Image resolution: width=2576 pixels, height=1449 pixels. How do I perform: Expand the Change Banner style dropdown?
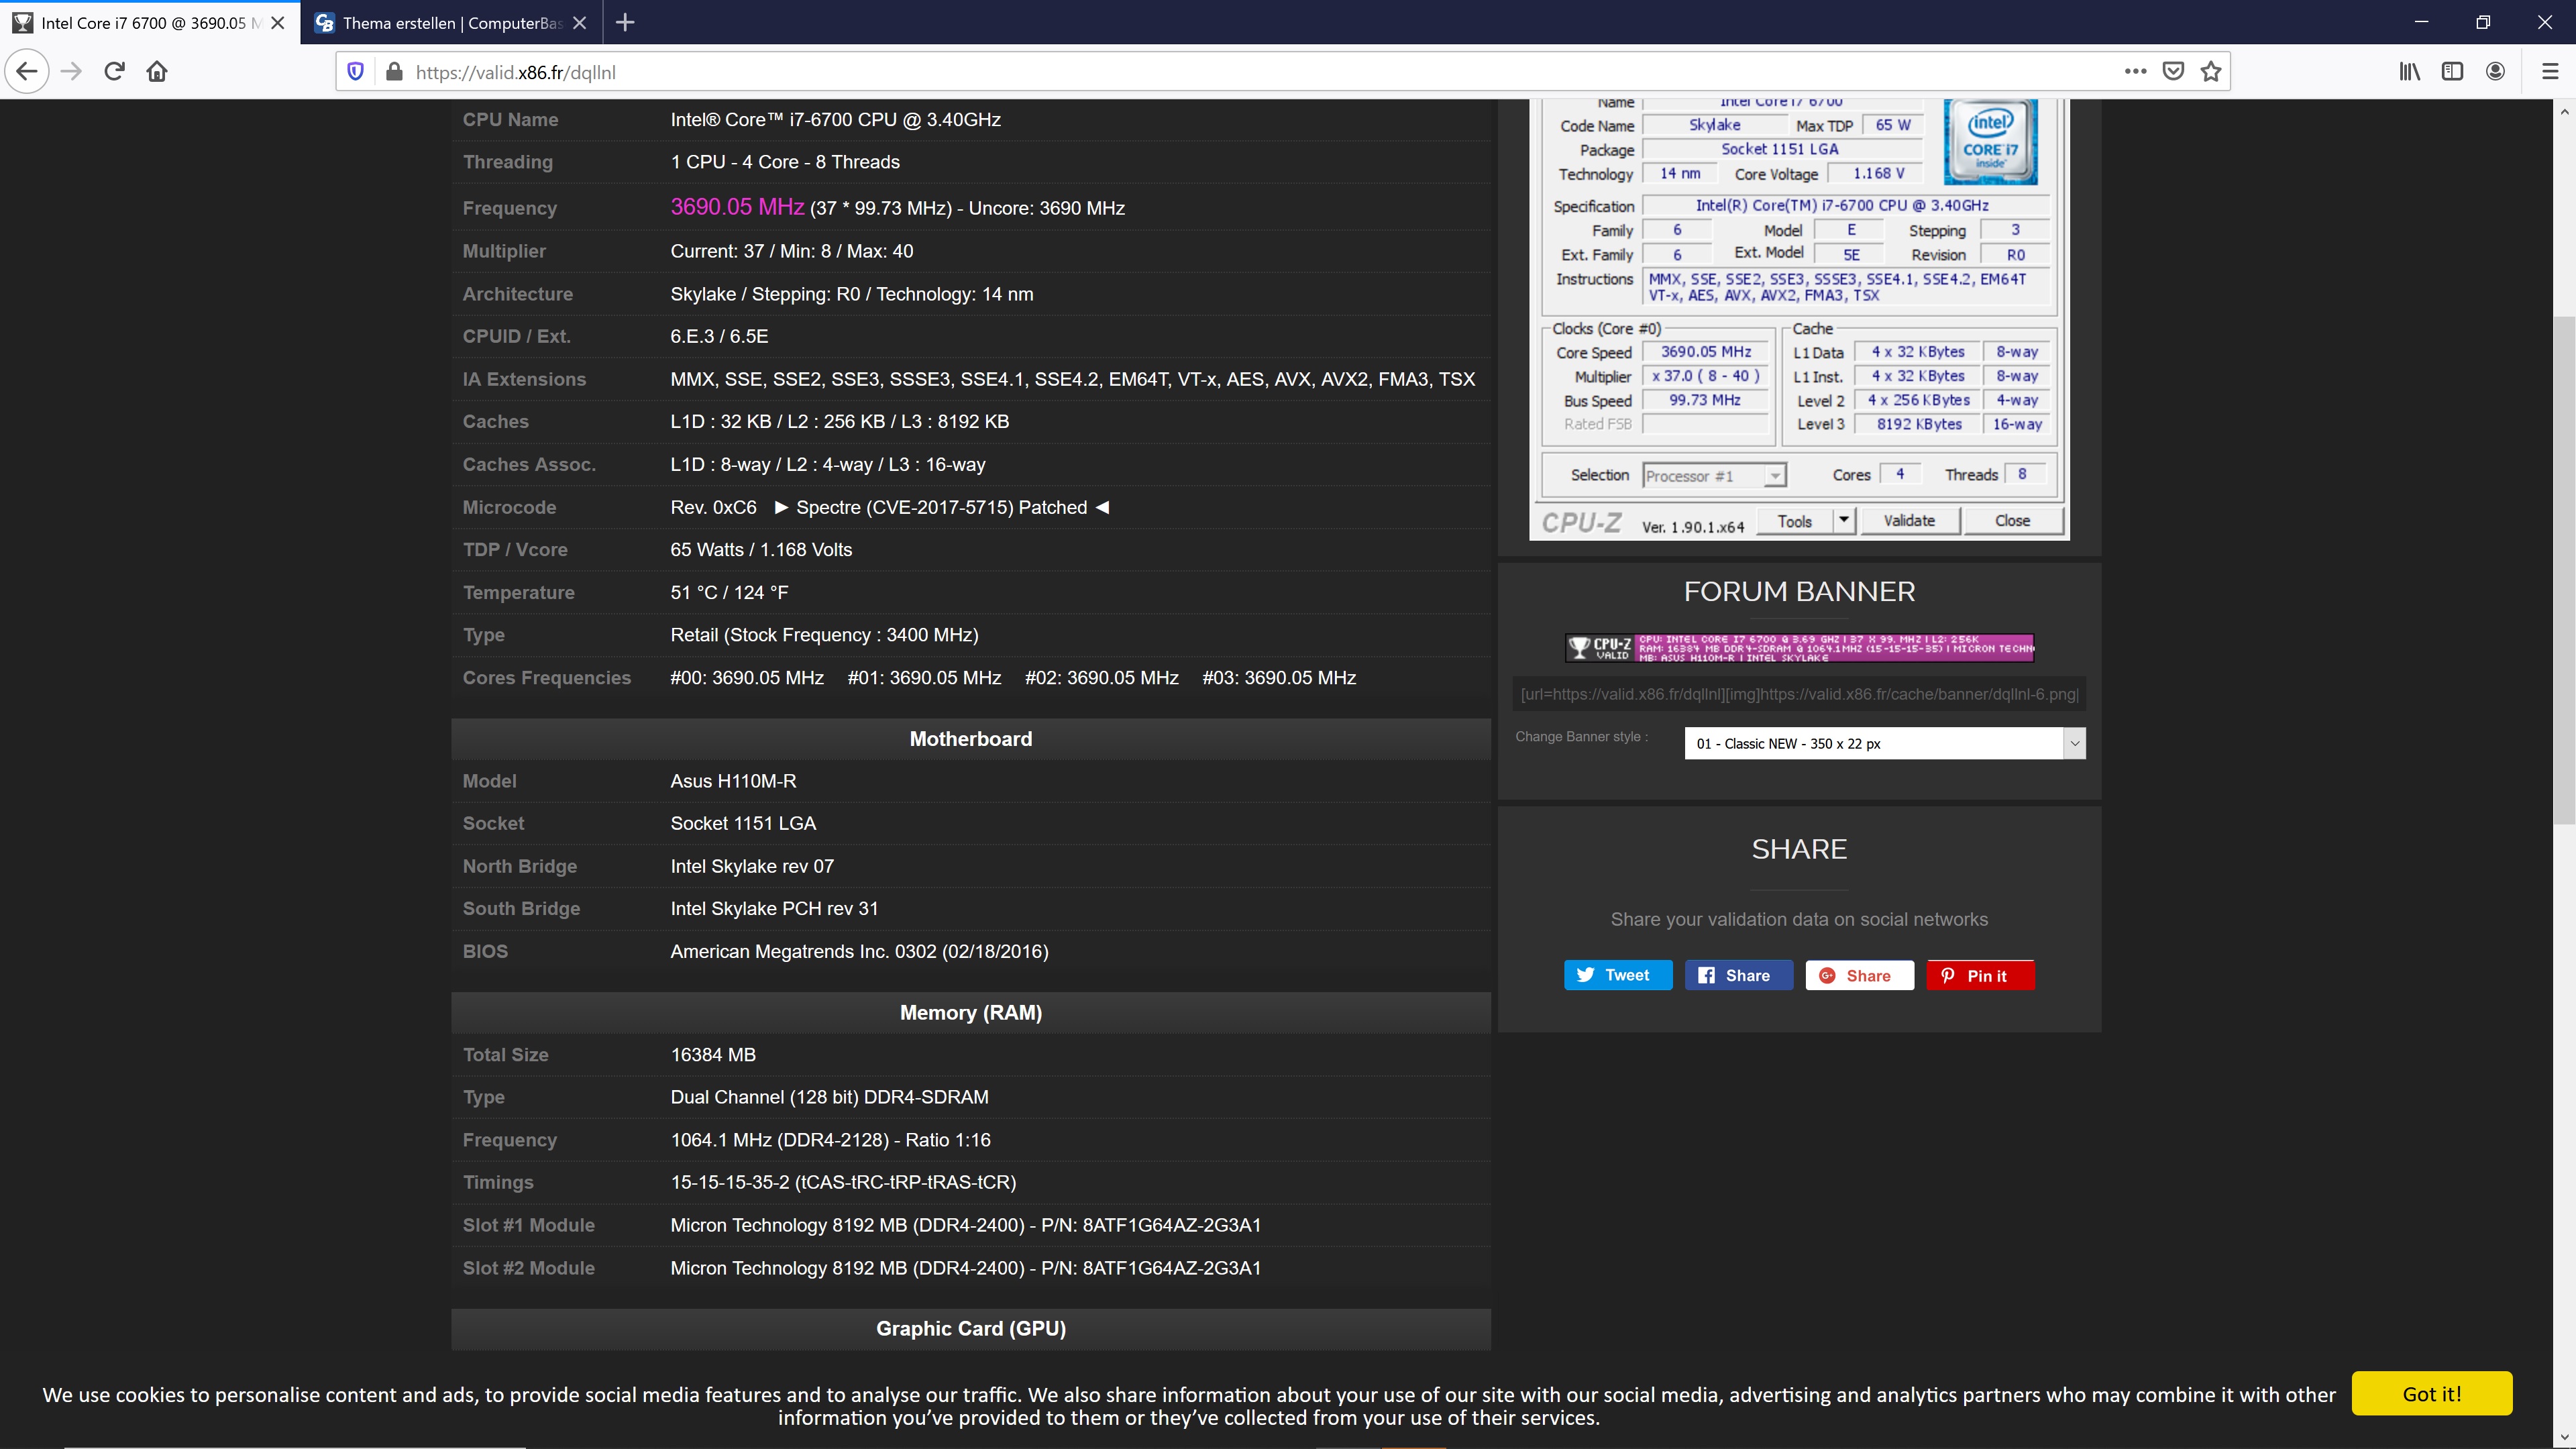pyautogui.click(x=1884, y=743)
